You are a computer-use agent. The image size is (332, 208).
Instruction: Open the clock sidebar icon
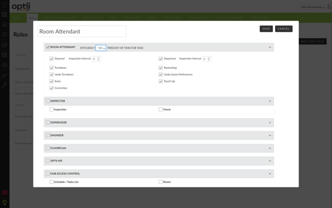[4, 34]
